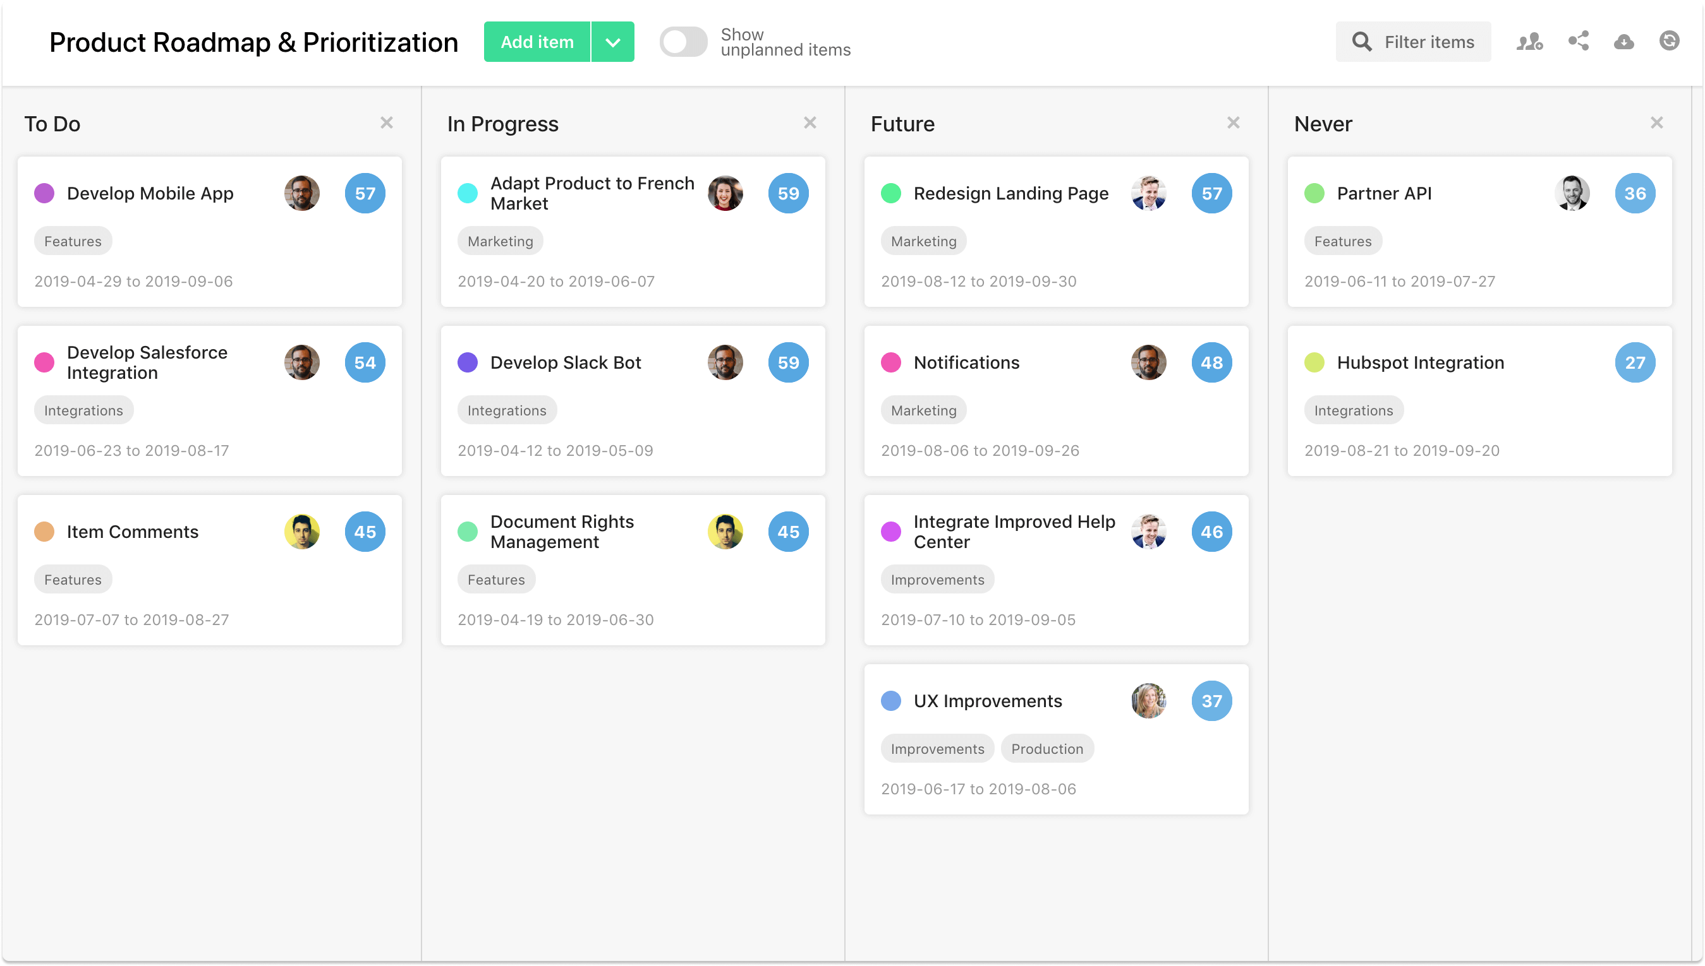
Task: Click the invite team members icon
Action: [1529, 41]
